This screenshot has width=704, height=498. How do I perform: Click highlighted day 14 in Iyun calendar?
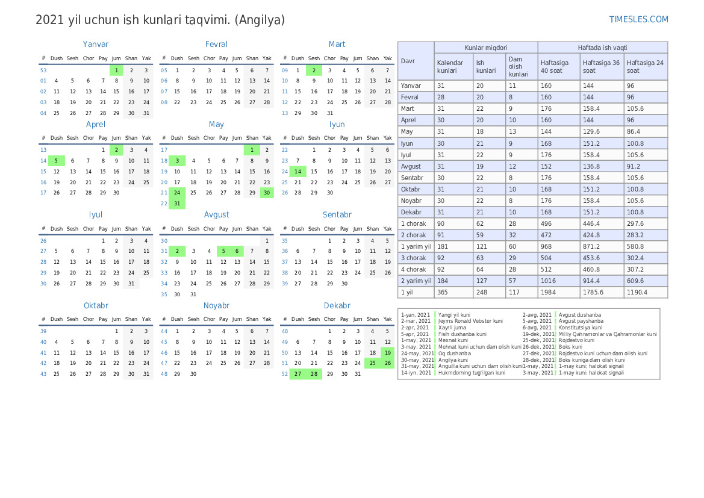(297, 172)
